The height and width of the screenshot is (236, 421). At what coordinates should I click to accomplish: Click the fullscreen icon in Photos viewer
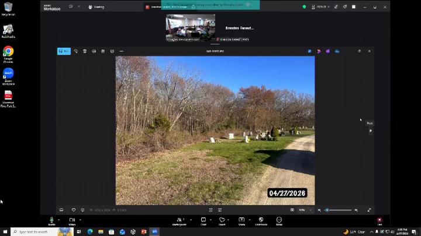click(x=369, y=210)
